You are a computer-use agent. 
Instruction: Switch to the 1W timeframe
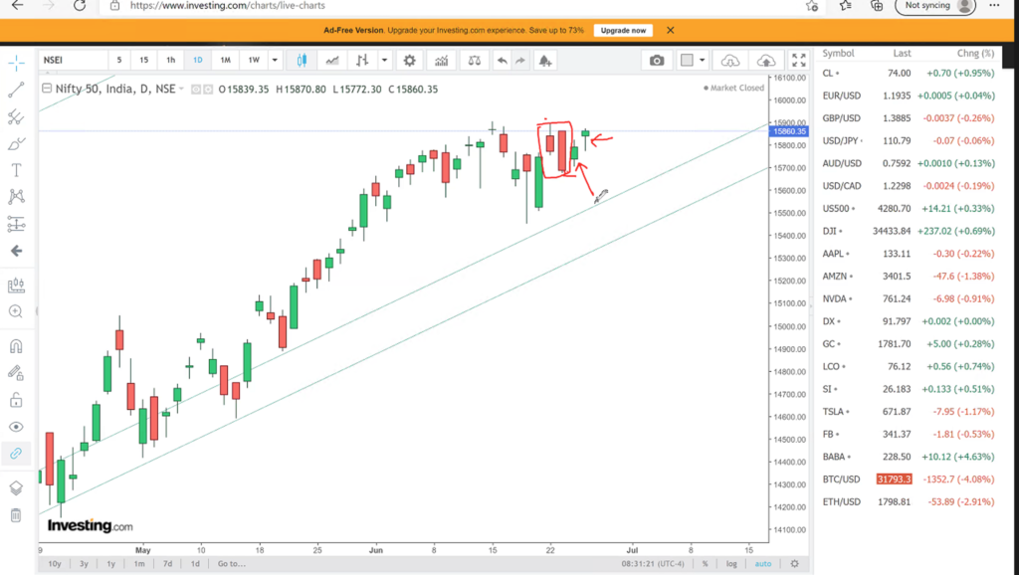[x=254, y=61]
